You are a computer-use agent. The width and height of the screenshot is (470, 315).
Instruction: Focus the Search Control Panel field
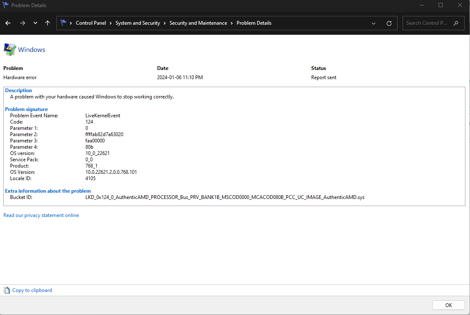(434, 23)
